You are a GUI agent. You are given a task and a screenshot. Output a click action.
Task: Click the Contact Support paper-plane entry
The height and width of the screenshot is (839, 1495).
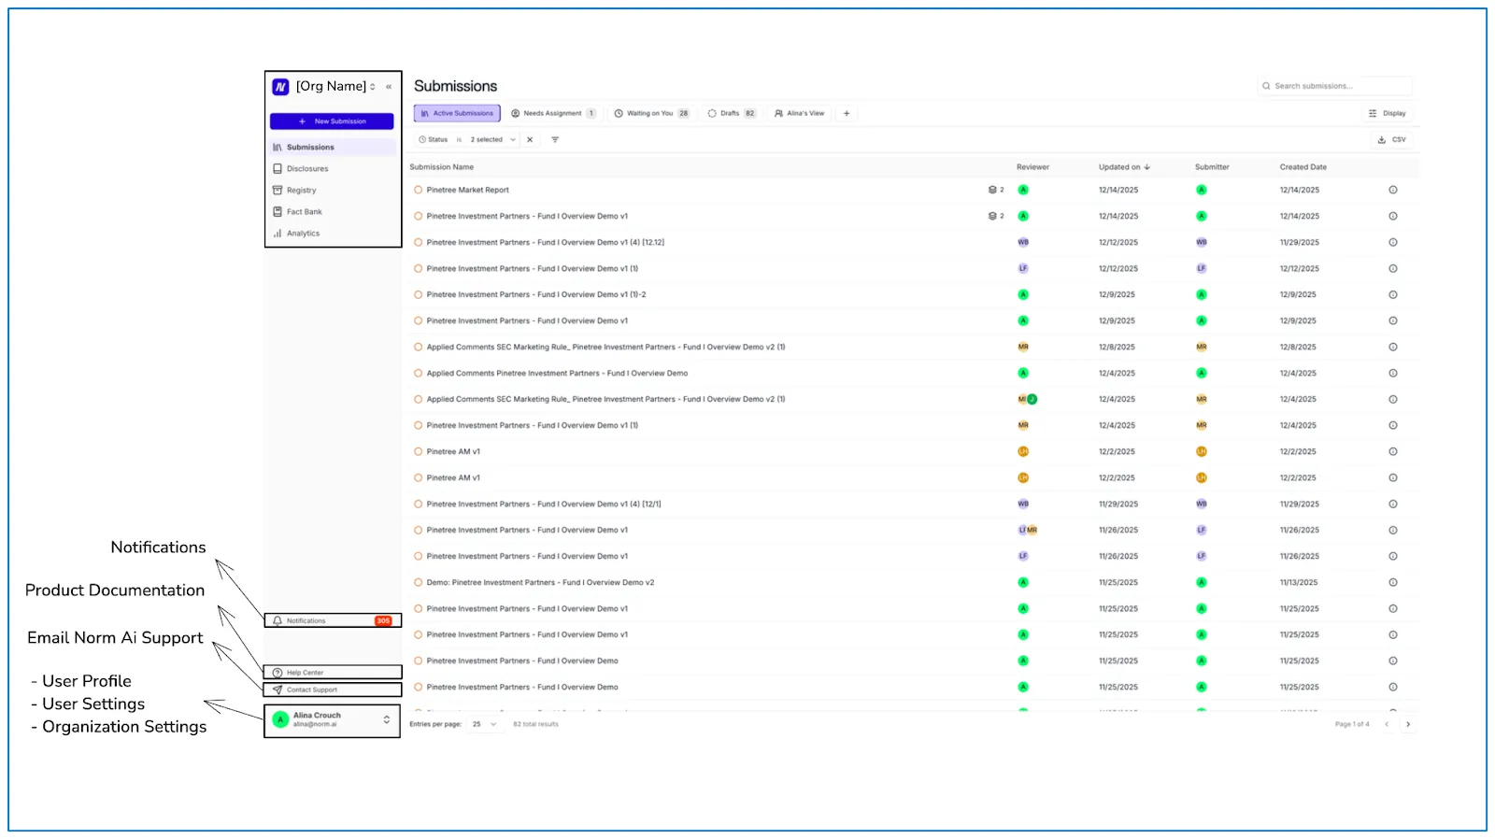pos(333,690)
